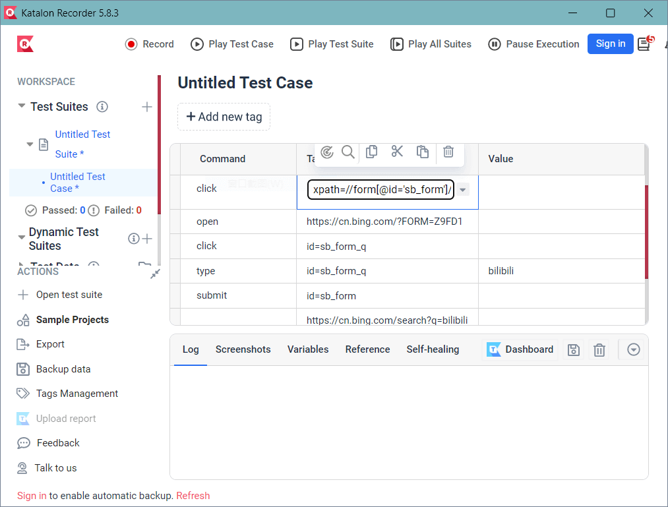Screen dimensions: 668x507
Task: Click the bilibili value cell
Action: [561, 271]
